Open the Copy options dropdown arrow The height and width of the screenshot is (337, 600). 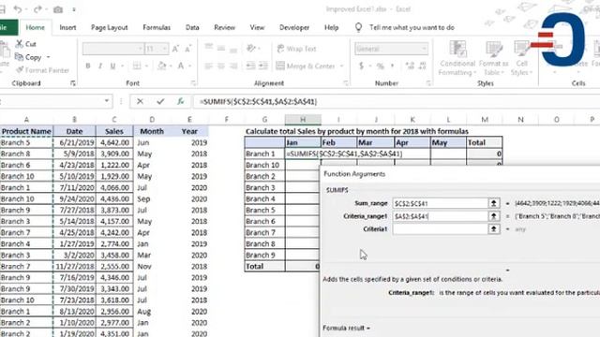[x=48, y=57]
